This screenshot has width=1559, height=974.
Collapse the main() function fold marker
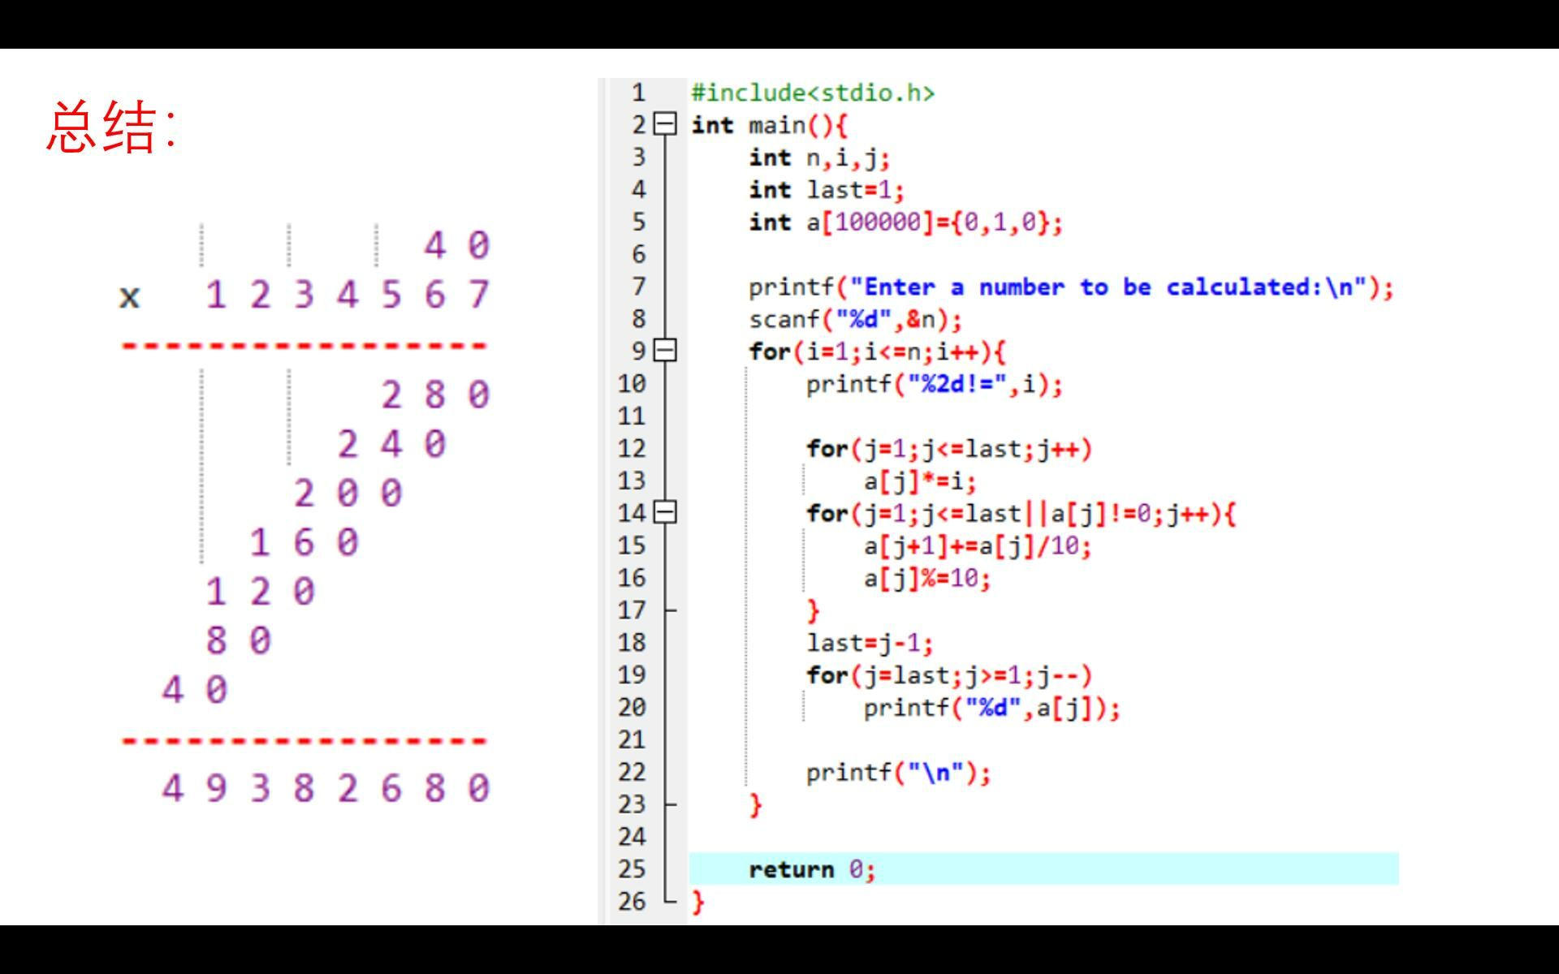[x=665, y=124]
